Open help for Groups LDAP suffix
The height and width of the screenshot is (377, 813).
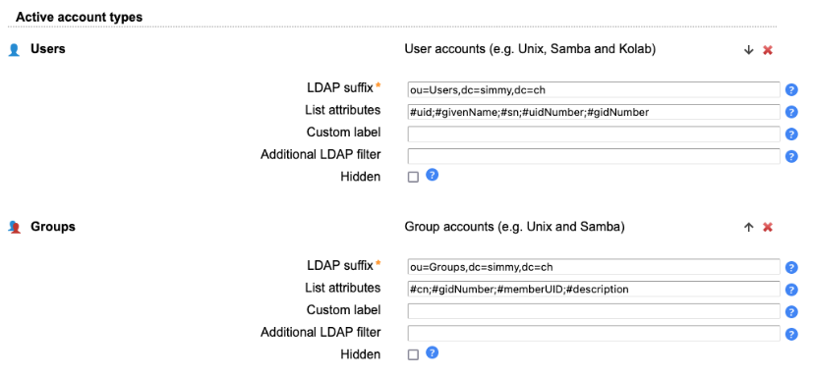pyautogui.click(x=791, y=267)
